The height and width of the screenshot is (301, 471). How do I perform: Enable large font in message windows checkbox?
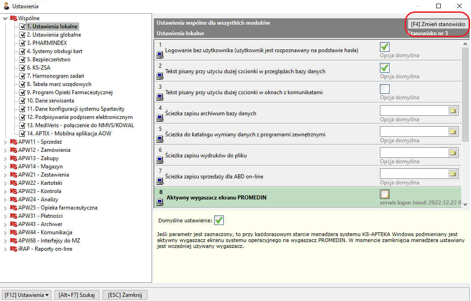(384, 89)
